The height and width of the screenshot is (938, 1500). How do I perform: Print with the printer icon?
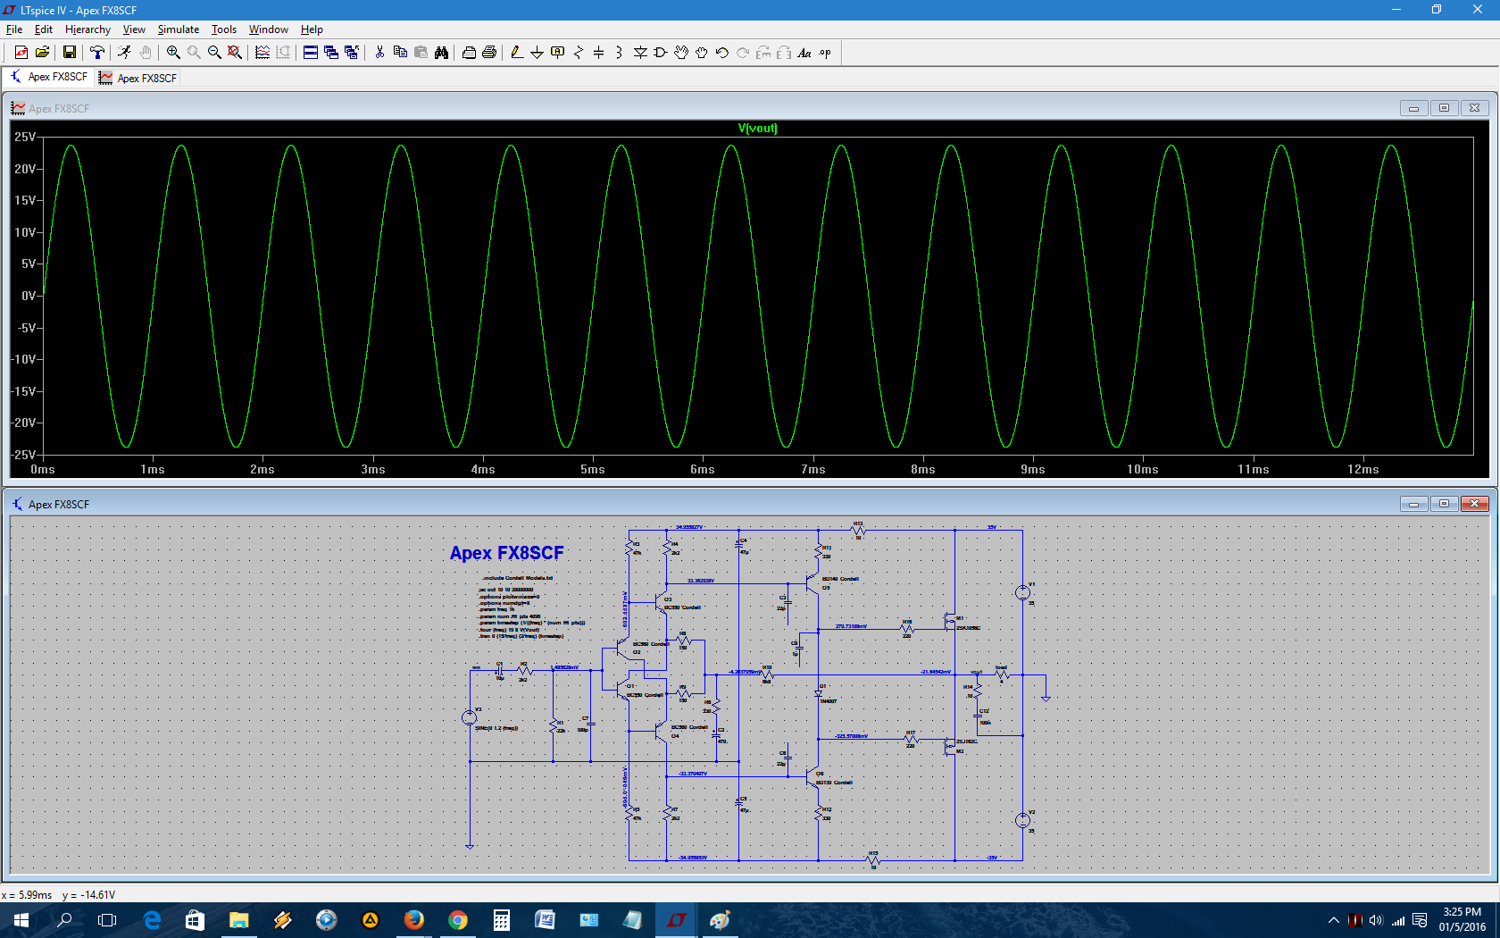click(x=489, y=53)
